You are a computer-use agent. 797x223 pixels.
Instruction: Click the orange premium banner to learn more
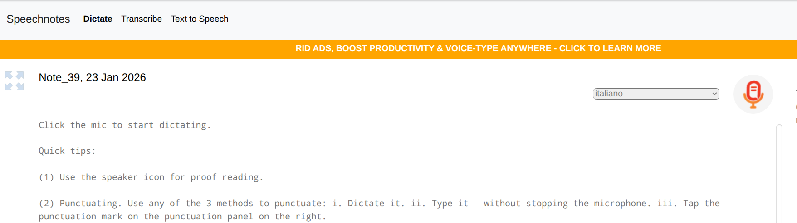(478, 48)
